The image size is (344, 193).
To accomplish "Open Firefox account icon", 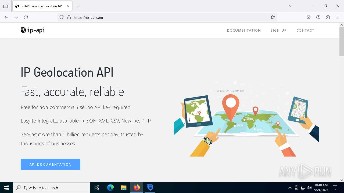I will (318, 17).
